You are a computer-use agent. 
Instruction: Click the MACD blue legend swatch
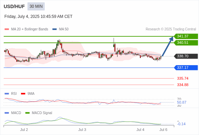pyautogui.click(x=7, y=113)
